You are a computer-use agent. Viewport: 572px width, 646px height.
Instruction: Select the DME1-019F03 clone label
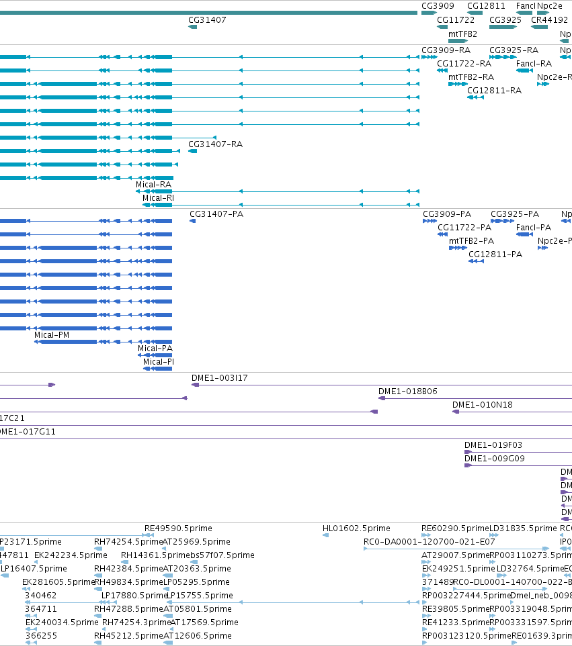coord(493,445)
